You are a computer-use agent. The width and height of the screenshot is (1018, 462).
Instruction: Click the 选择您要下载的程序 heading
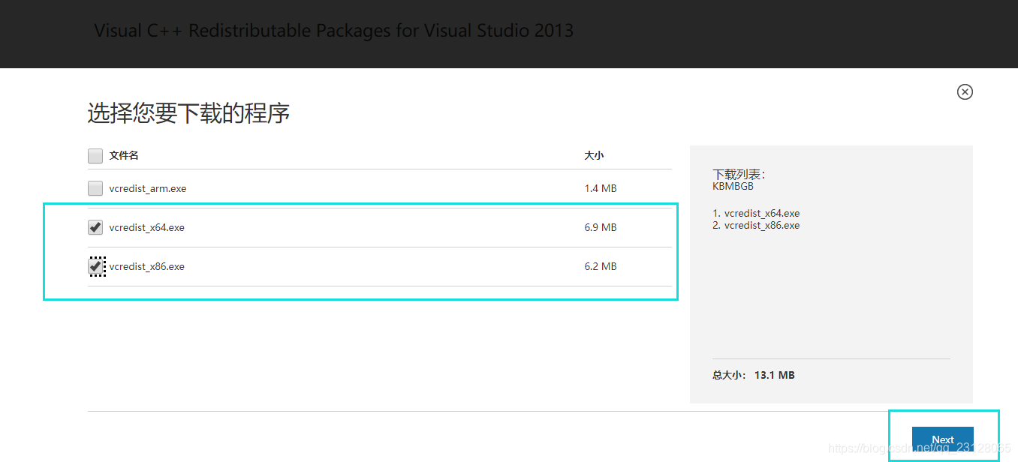[188, 113]
